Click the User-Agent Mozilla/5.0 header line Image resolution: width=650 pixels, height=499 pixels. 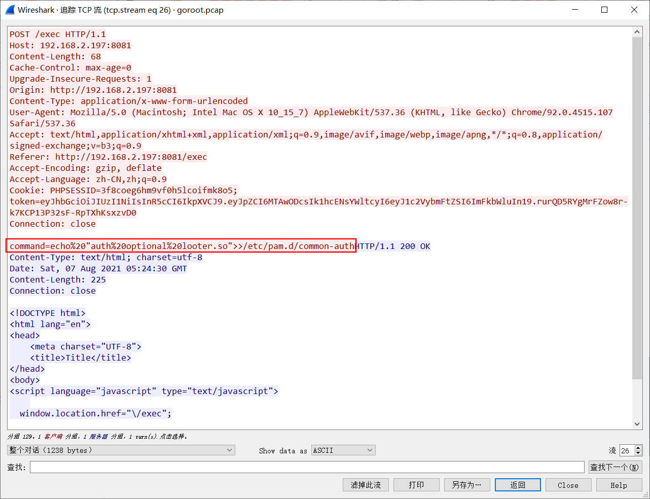[x=311, y=112]
